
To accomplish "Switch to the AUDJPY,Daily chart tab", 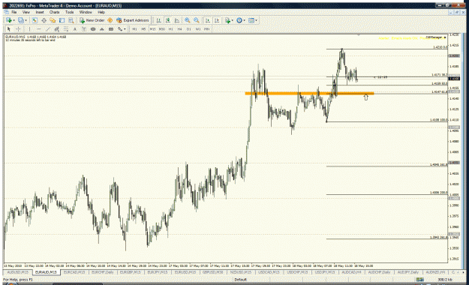I will point(407,272).
